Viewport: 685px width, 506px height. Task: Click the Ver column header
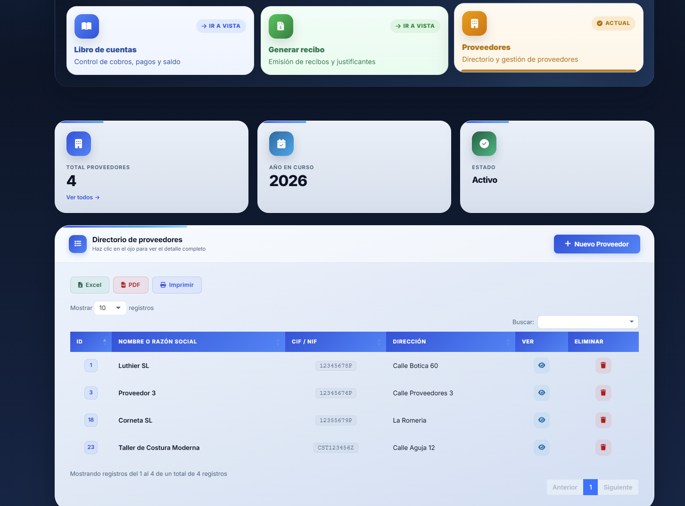point(542,342)
